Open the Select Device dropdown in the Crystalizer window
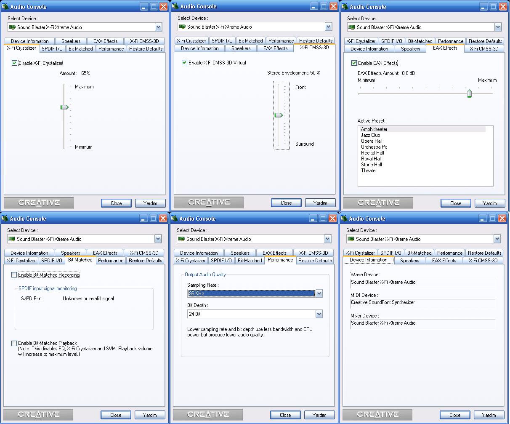 158,27
